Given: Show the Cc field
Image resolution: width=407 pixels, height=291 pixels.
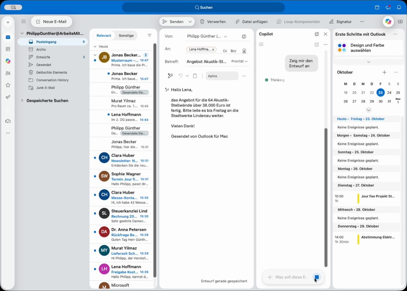Looking at the screenshot, I should (x=225, y=51).
